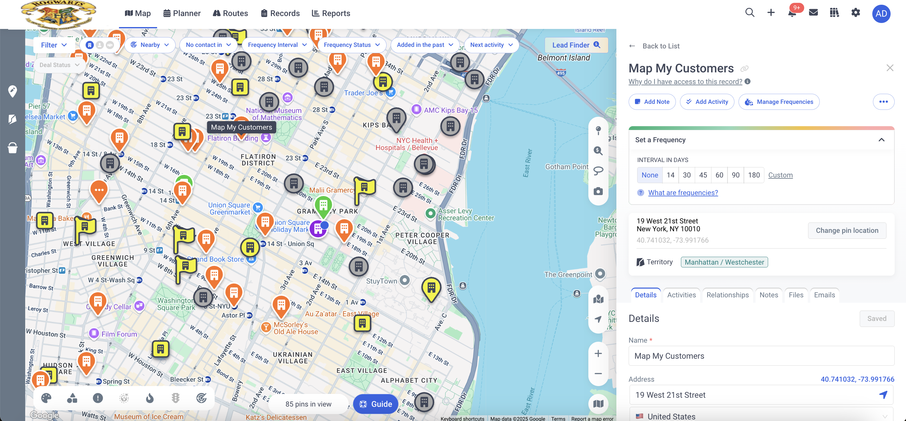Open the Nearby dropdown

click(150, 45)
